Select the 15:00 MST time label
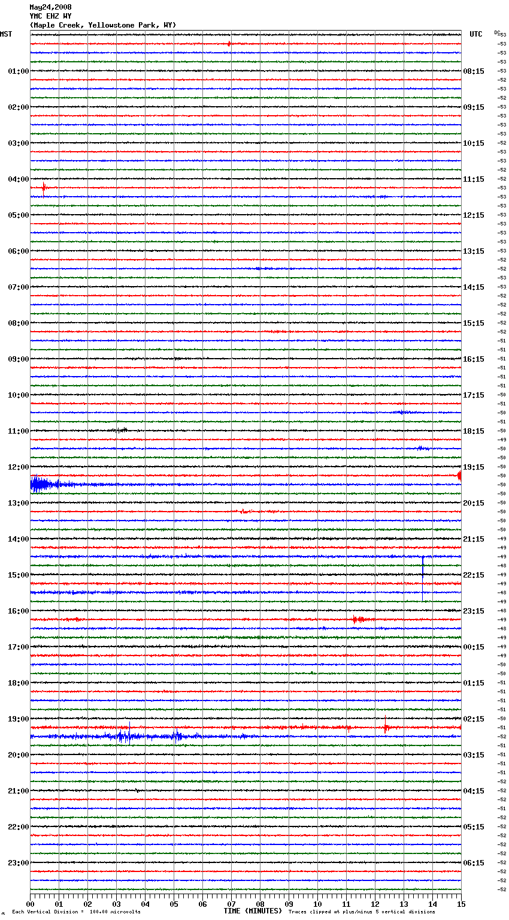 pos(19,575)
